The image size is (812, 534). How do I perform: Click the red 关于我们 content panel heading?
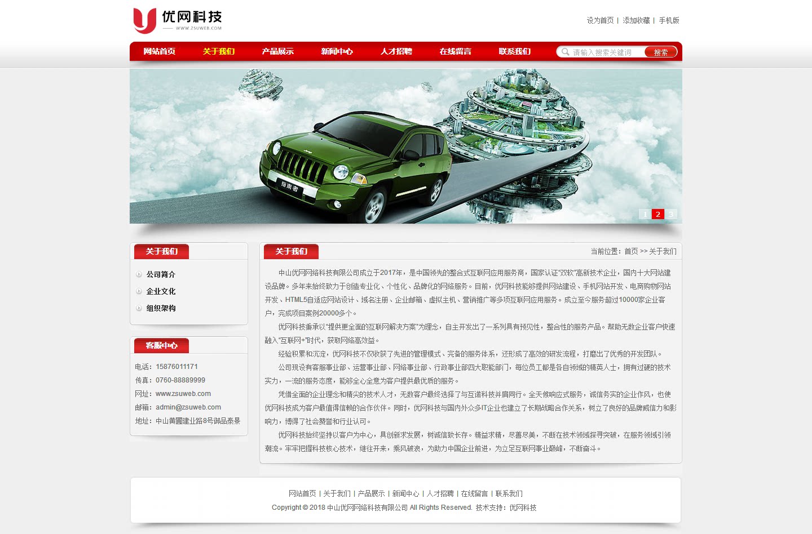click(291, 251)
